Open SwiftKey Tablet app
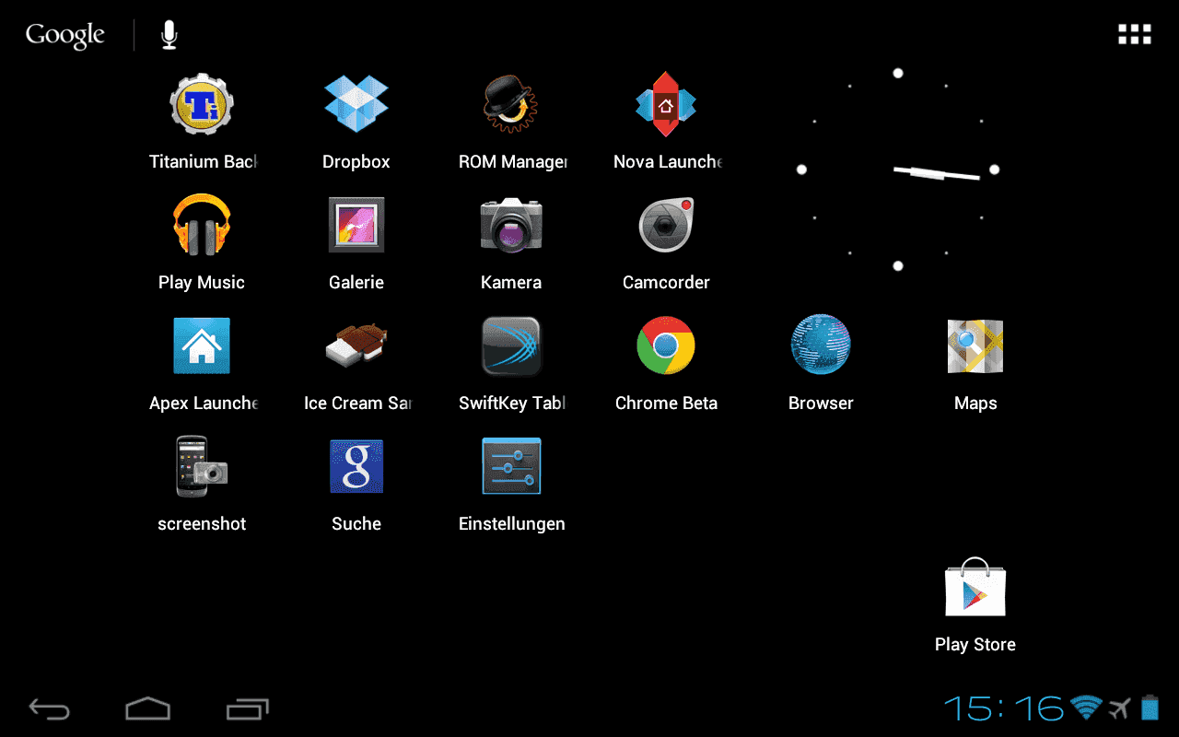 [511, 345]
